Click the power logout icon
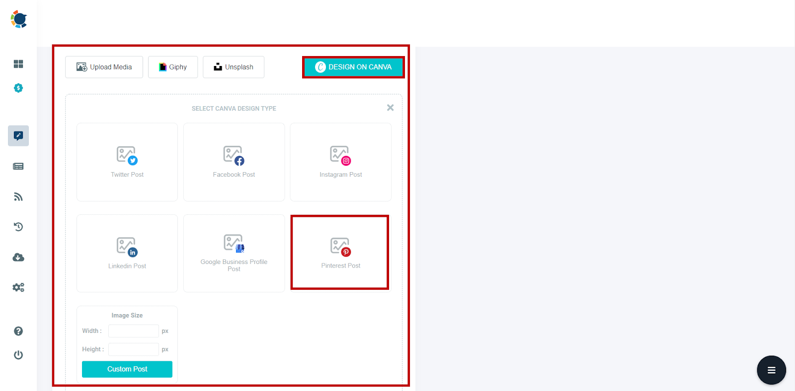Viewport: 795px width, 391px height. [x=18, y=355]
